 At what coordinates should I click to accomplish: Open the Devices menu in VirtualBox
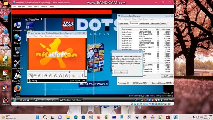[44, 7]
